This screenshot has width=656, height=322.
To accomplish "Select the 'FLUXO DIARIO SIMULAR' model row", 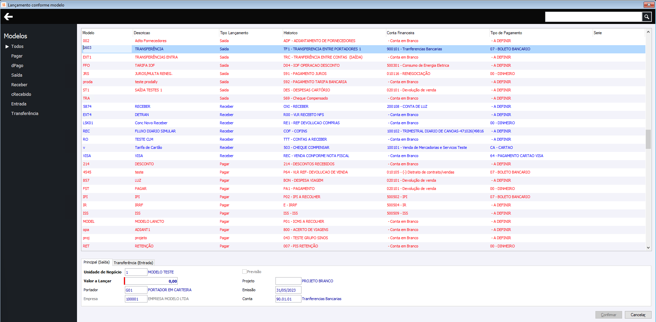I will click(x=363, y=131).
